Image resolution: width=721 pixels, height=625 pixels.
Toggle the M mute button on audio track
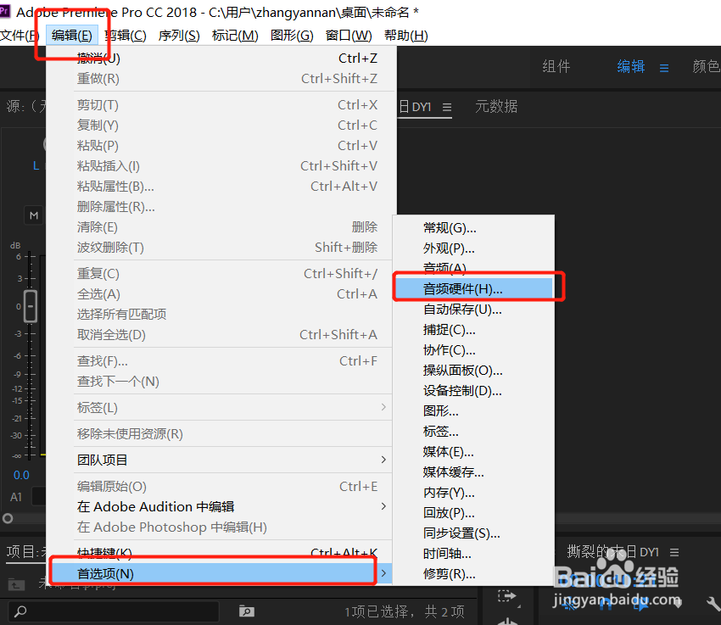click(34, 215)
